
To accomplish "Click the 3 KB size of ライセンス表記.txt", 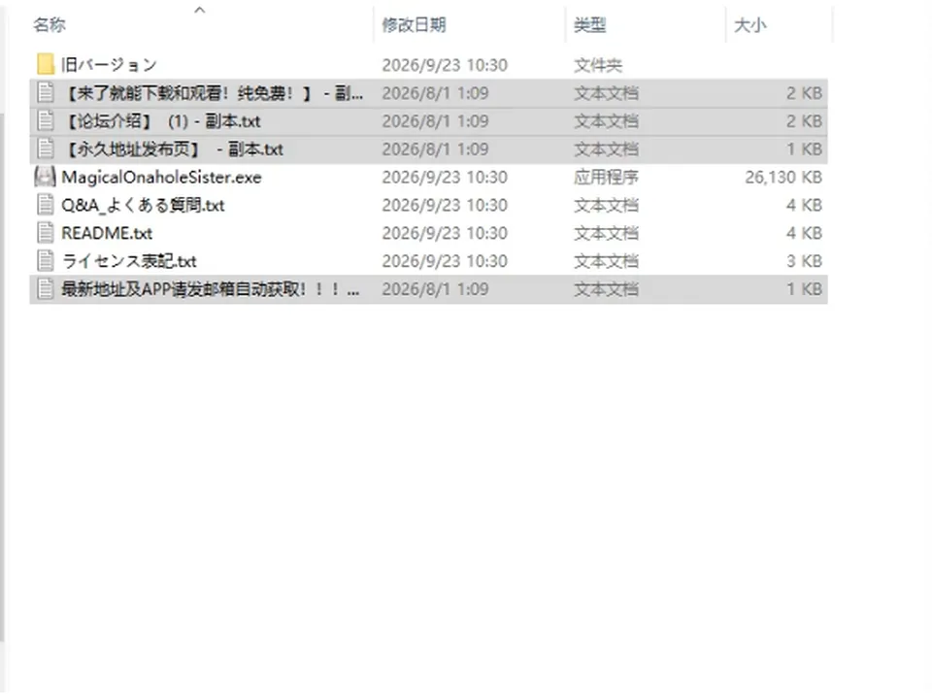I will (x=804, y=261).
